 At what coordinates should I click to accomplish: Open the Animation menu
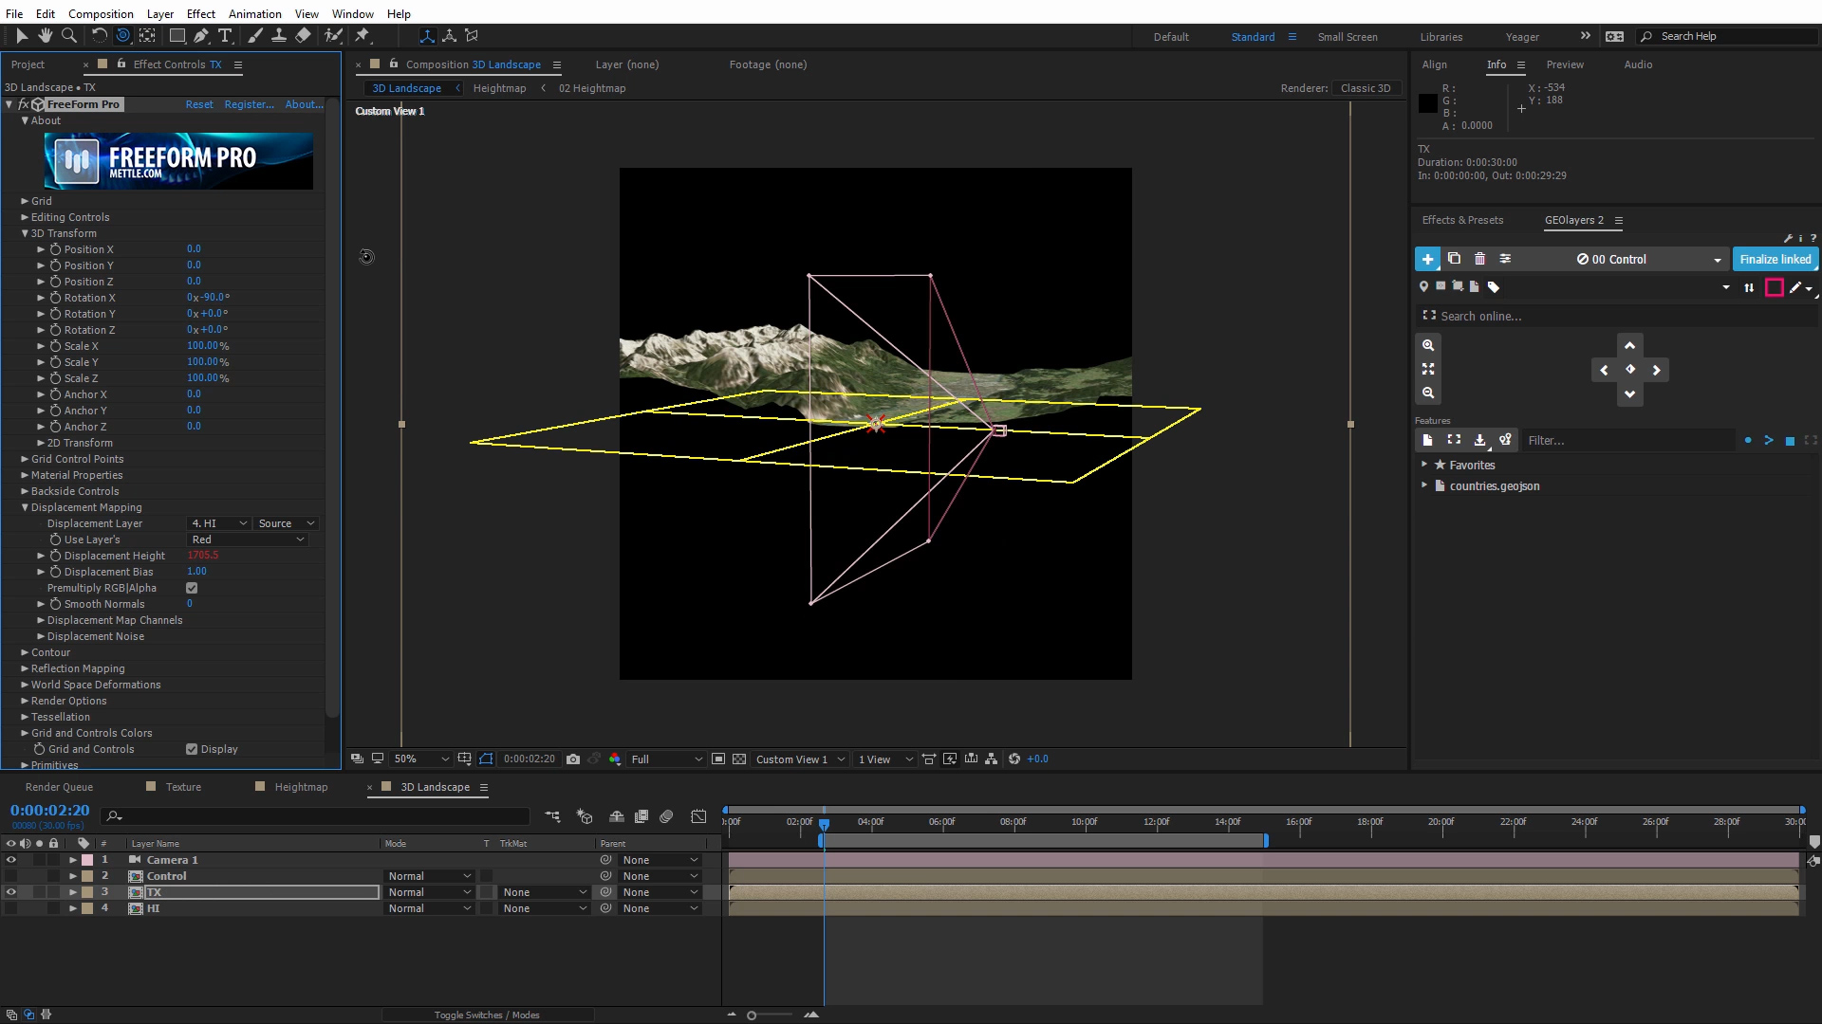pyautogui.click(x=254, y=13)
